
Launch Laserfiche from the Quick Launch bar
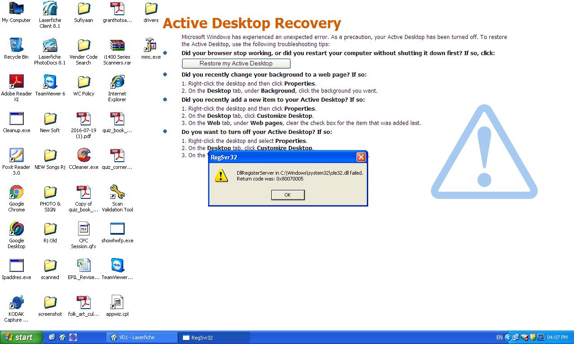point(63,337)
